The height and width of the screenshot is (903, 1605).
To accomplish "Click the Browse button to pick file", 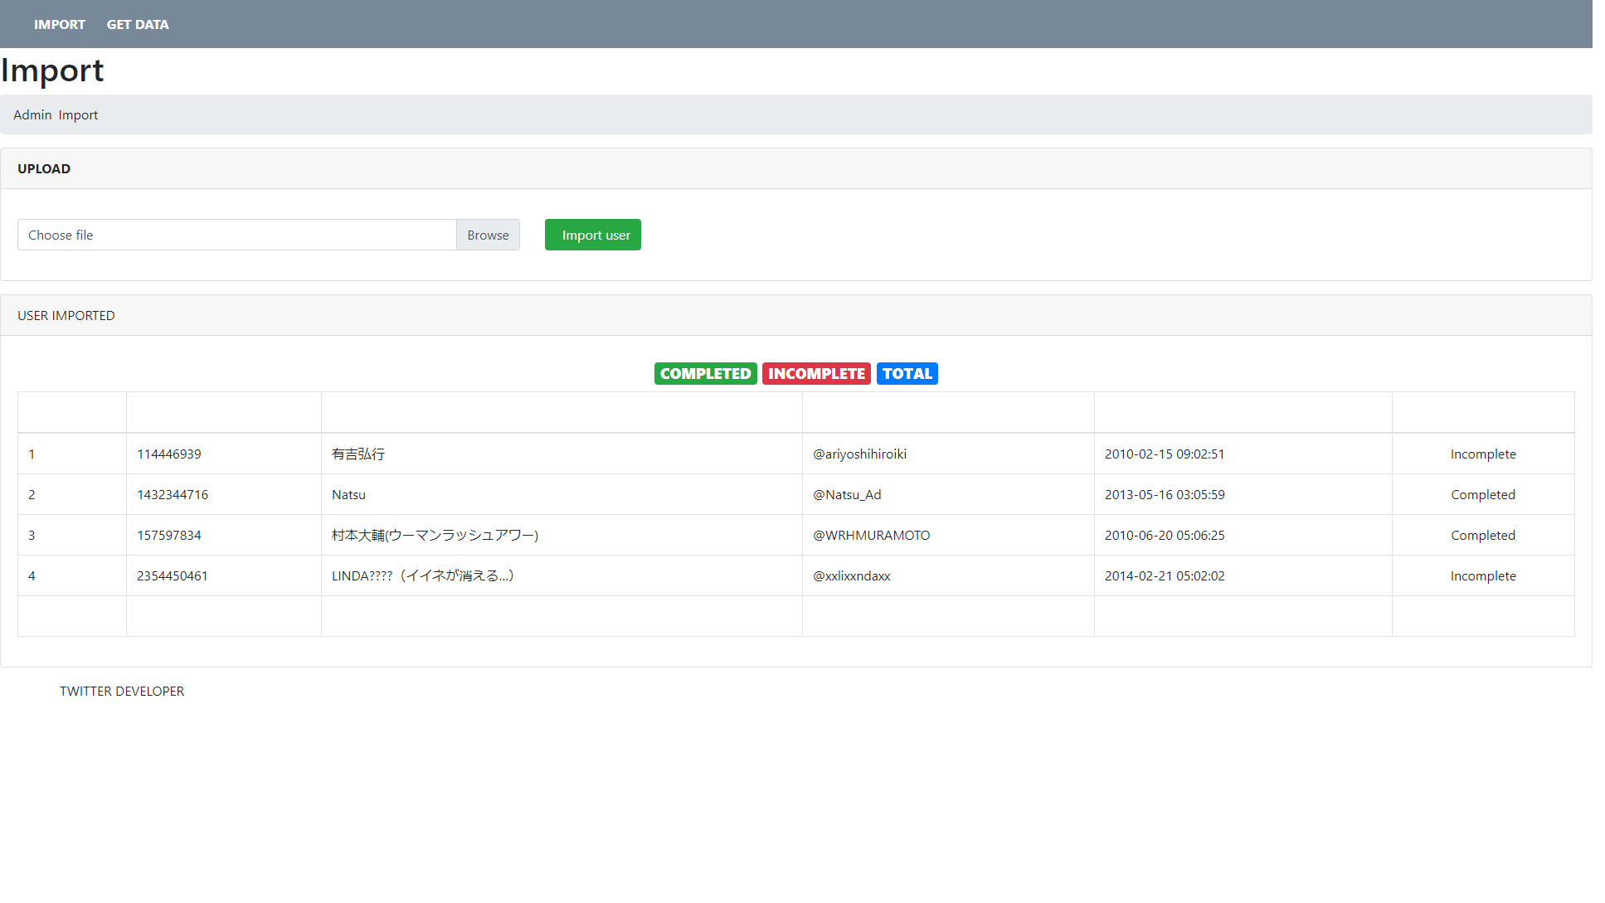I will 488,235.
